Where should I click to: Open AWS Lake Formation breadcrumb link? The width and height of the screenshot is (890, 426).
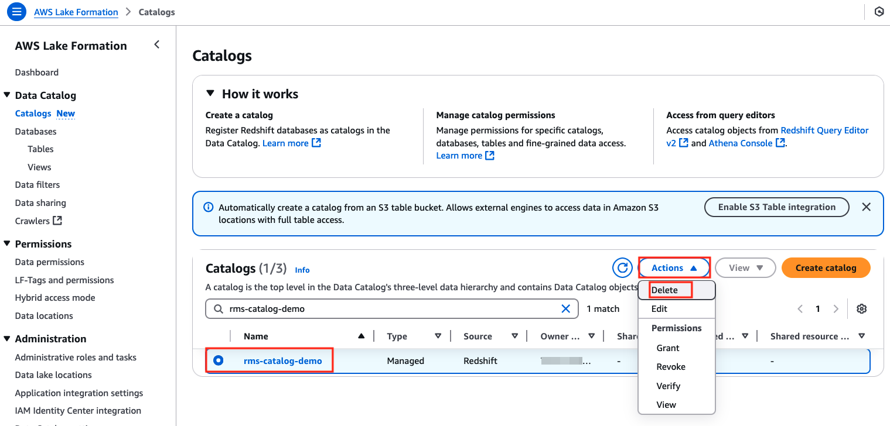[x=76, y=12]
